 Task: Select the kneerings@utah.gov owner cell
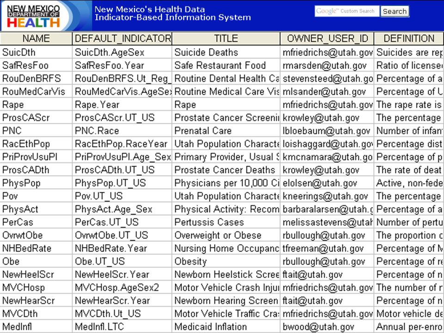[327, 196]
